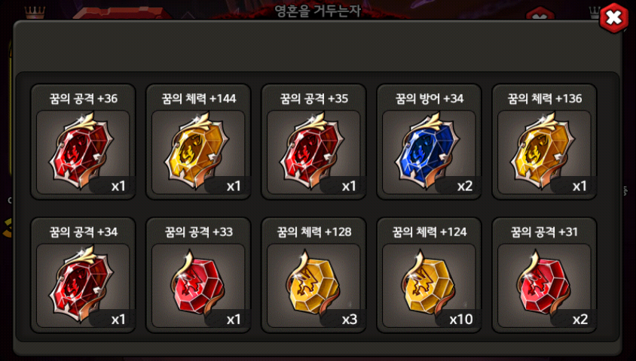Viewport: 636px width, 361px height.
Task: Click the 영혼을 거두는자 header title
Action: pyautogui.click(x=317, y=11)
